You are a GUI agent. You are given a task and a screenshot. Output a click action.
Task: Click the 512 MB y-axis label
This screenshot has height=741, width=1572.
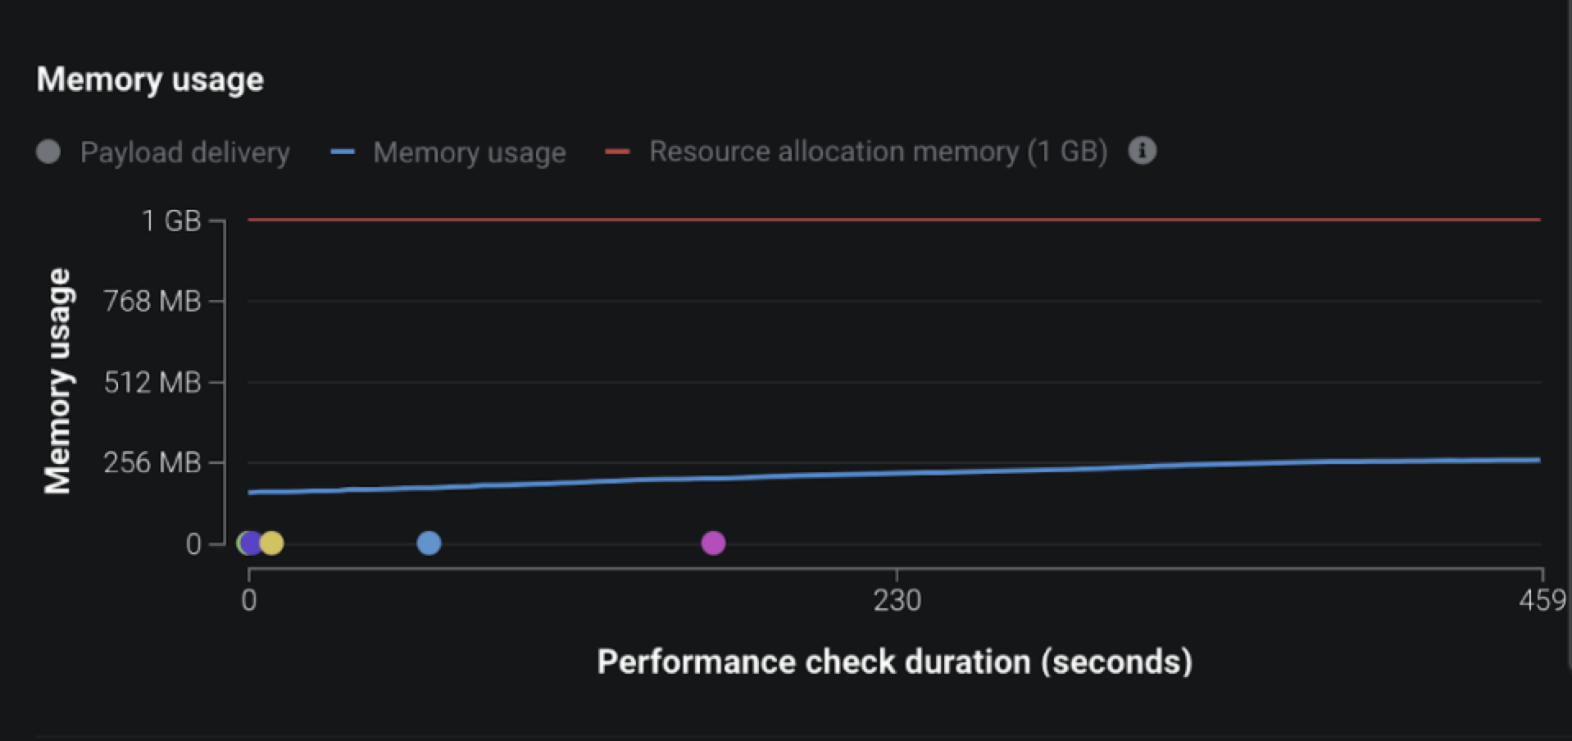tap(152, 382)
